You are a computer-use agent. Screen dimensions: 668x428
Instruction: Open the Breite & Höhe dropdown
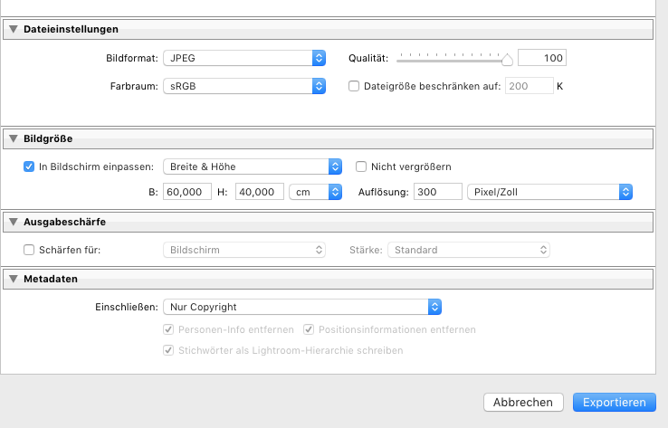click(252, 166)
